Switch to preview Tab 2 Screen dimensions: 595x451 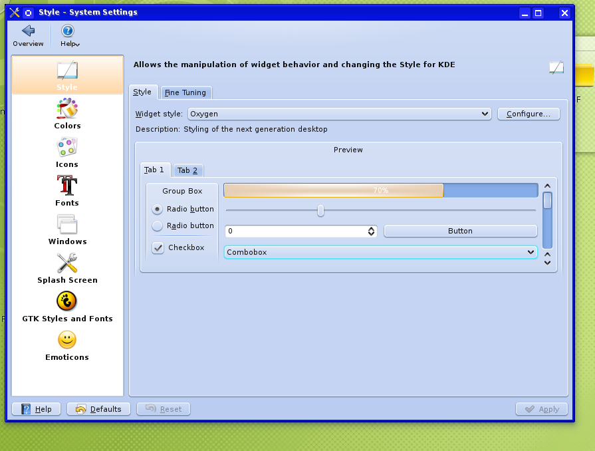coord(188,170)
